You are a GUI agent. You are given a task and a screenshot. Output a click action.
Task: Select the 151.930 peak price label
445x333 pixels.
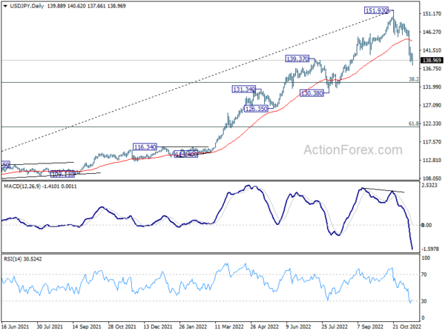click(x=376, y=11)
